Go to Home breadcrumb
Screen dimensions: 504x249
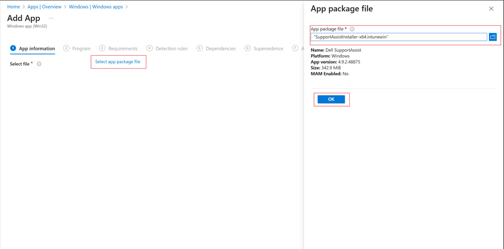click(13, 7)
